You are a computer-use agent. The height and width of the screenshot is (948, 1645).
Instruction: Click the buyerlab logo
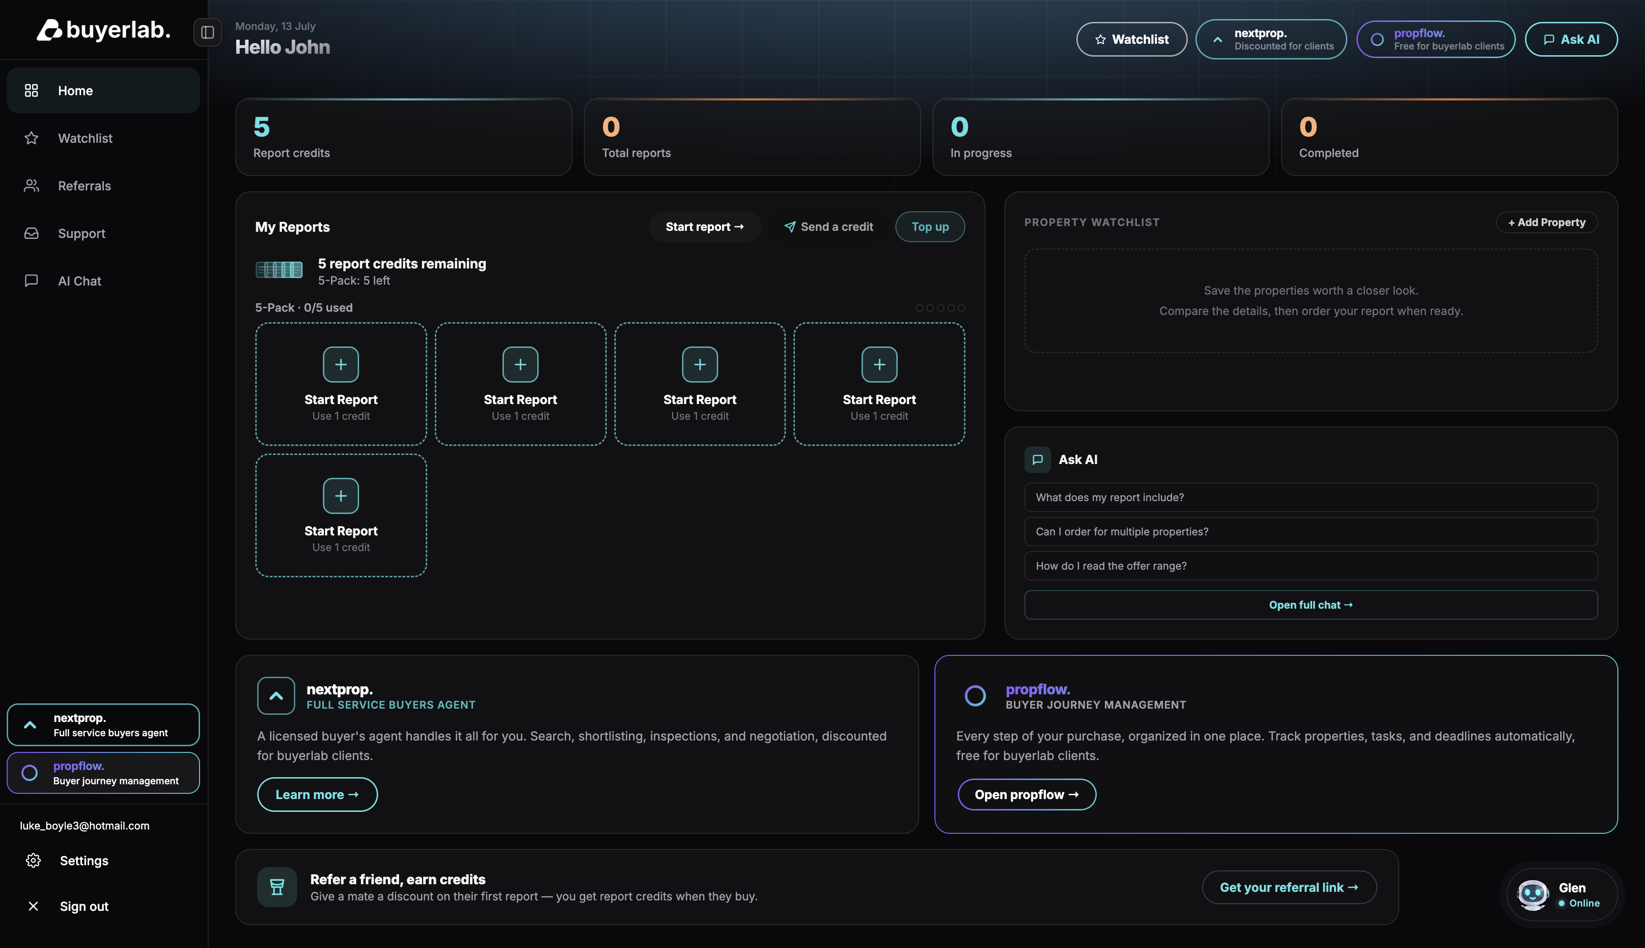pyautogui.click(x=103, y=30)
